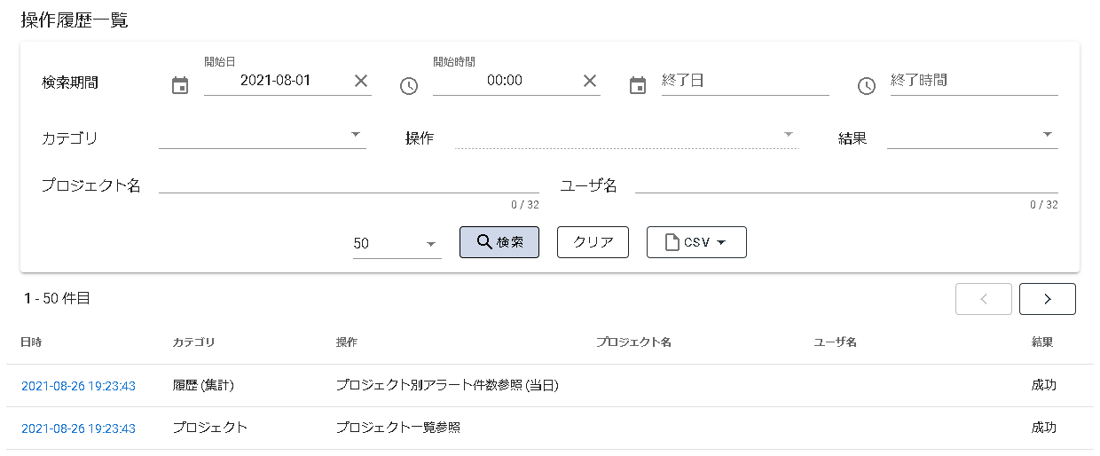Open the CSV export menu

coord(696,242)
